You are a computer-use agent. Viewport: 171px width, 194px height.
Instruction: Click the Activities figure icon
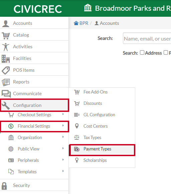click(6, 47)
